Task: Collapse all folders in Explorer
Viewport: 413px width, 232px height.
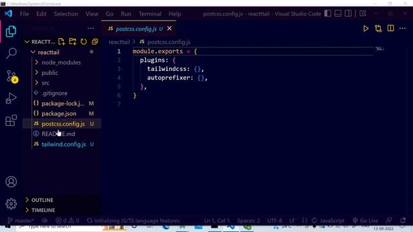Action: click(x=95, y=41)
